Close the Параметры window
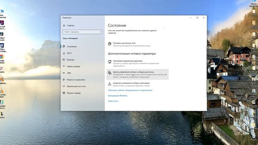Screen dimensions: 258x145 [204, 18]
